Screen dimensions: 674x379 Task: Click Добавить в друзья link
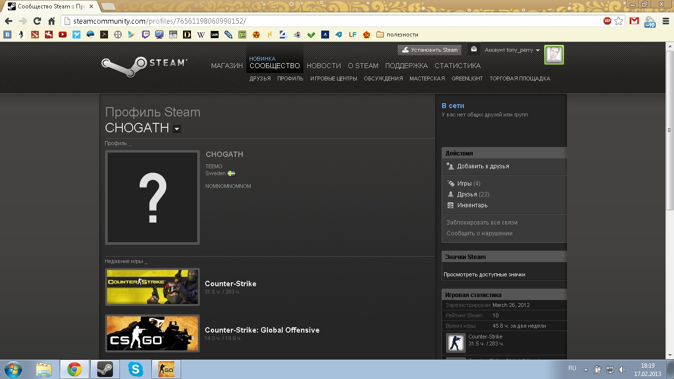tap(483, 166)
